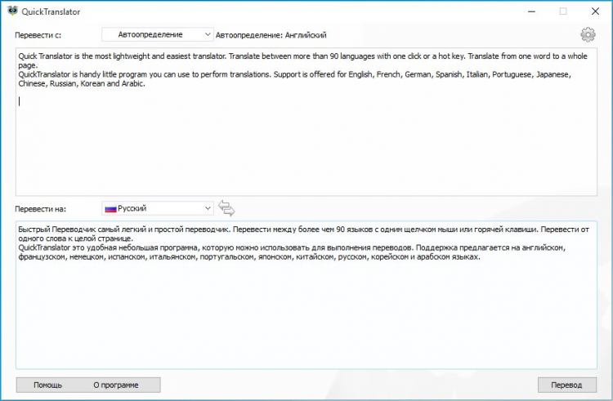Open Помощь help button
The image size is (613, 401).
pos(47,385)
